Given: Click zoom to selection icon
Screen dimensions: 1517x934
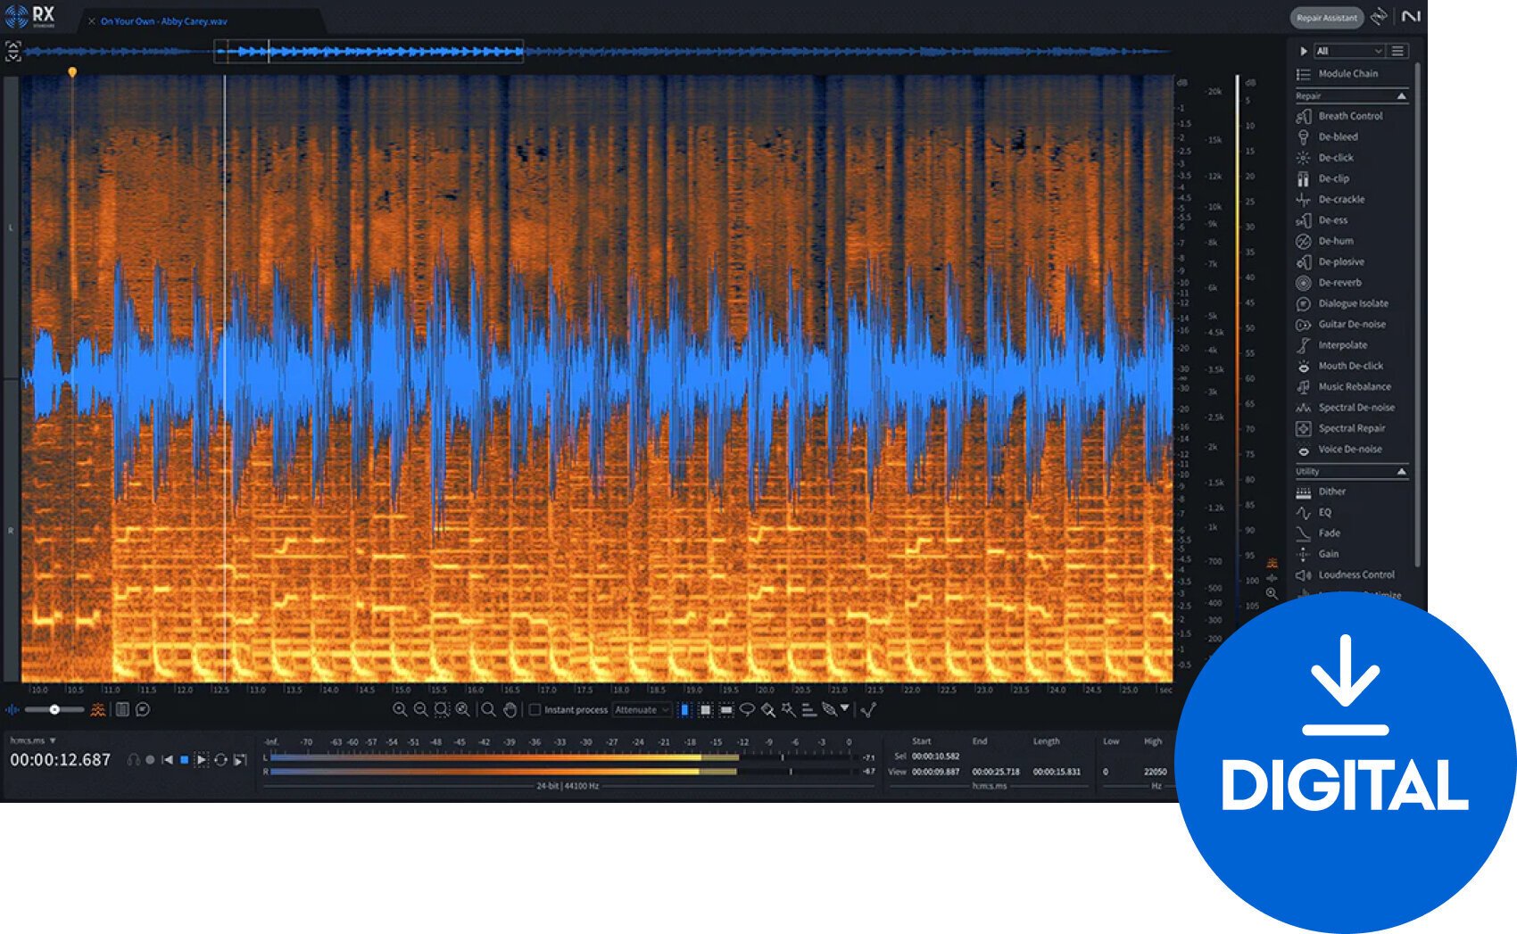Looking at the screenshot, I should pyautogui.click(x=442, y=710).
